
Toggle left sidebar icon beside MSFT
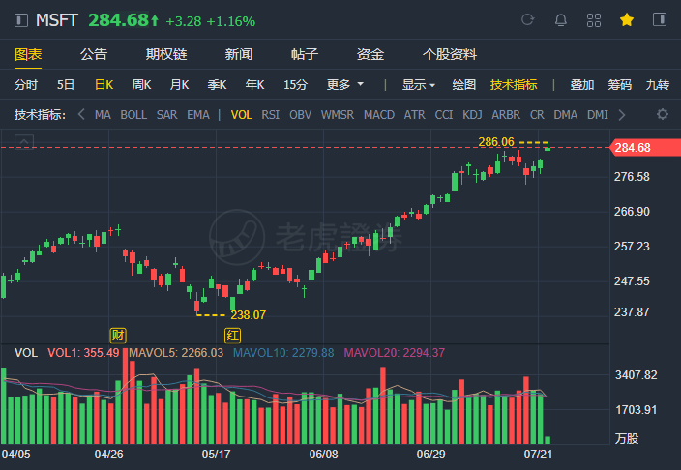click(x=21, y=20)
